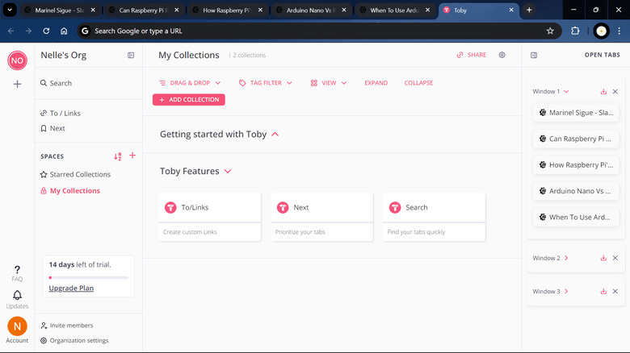
Task: Open the Search feature card
Action: [434, 217]
